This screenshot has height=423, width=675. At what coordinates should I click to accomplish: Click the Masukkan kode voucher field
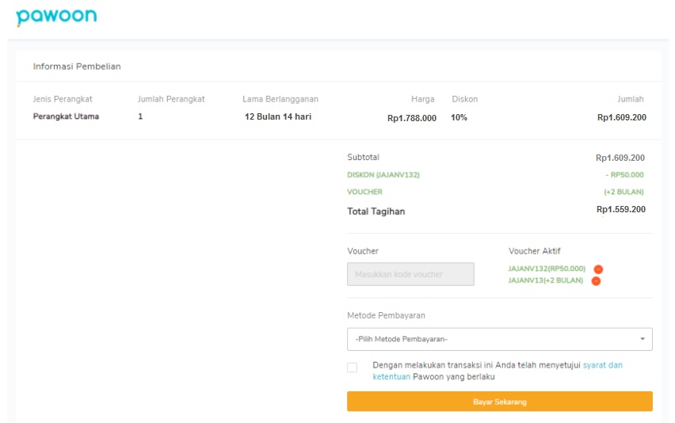point(410,274)
